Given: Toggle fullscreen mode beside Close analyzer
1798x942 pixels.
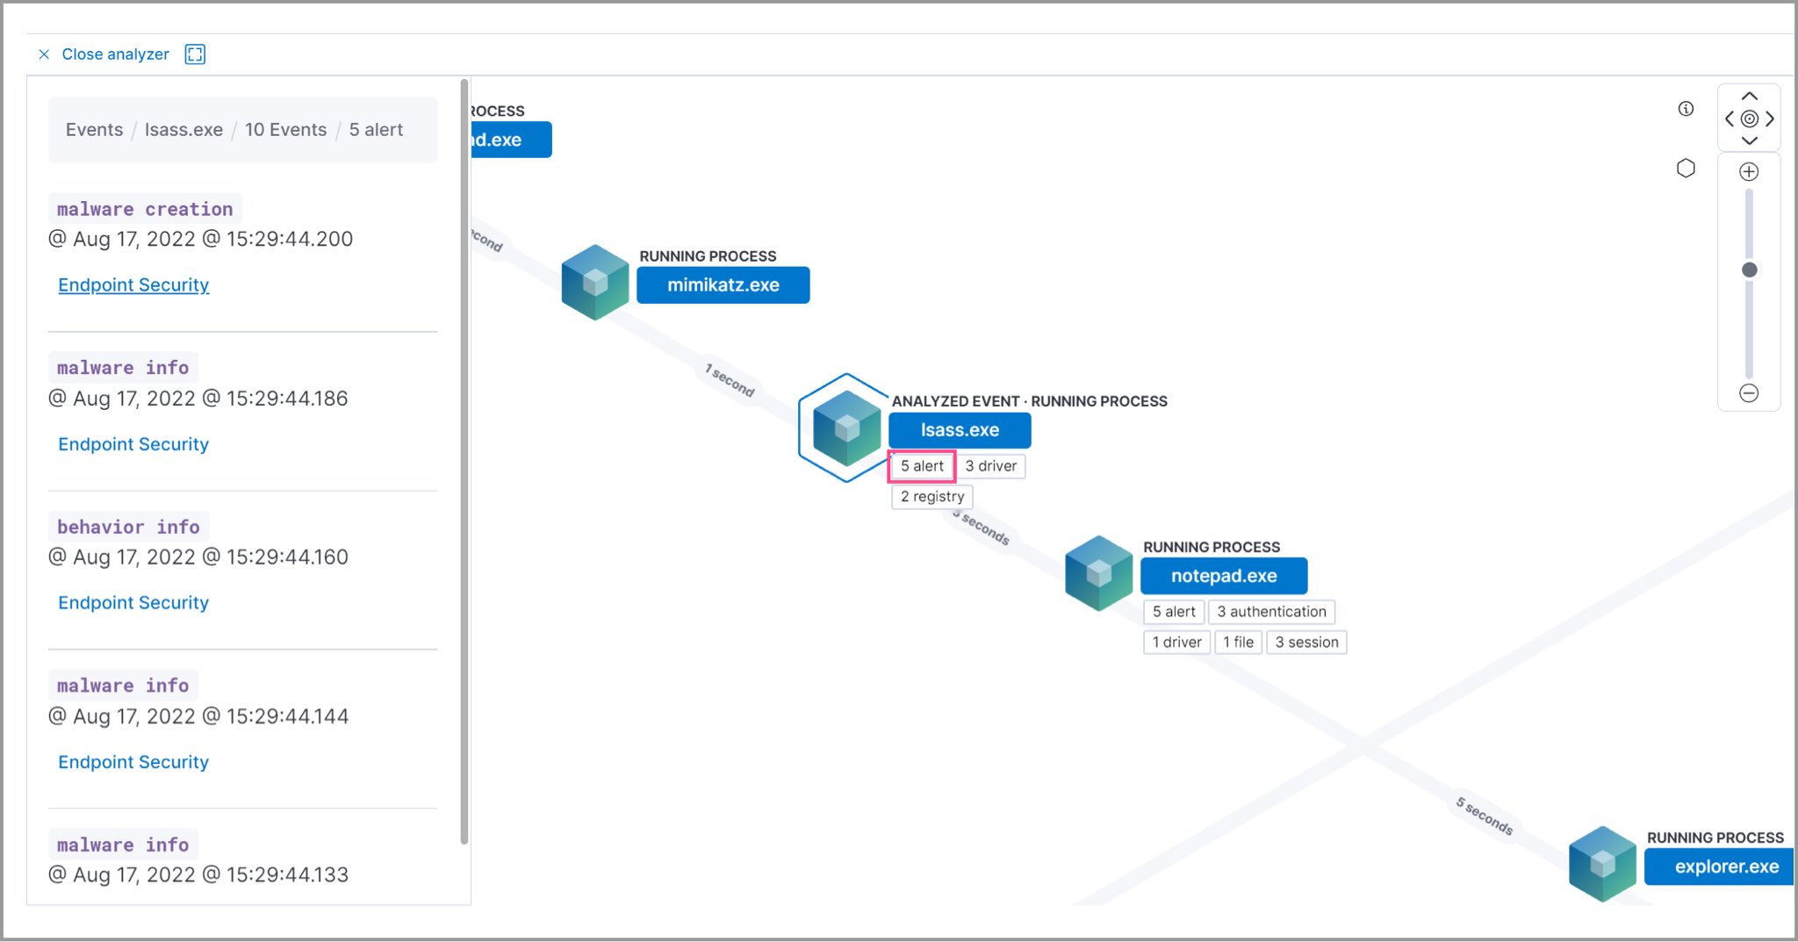Looking at the screenshot, I should [x=195, y=54].
